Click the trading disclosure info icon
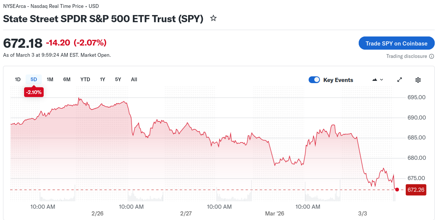The image size is (440, 220). 432,56
